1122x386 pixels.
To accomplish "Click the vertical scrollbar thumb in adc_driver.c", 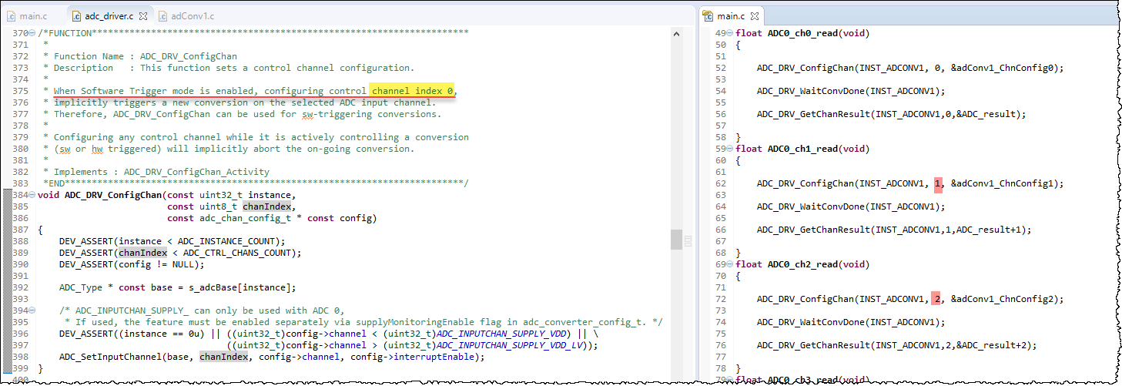I will [x=675, y=240].
